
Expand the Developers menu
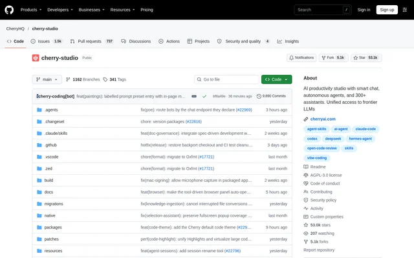pos(60,10)
